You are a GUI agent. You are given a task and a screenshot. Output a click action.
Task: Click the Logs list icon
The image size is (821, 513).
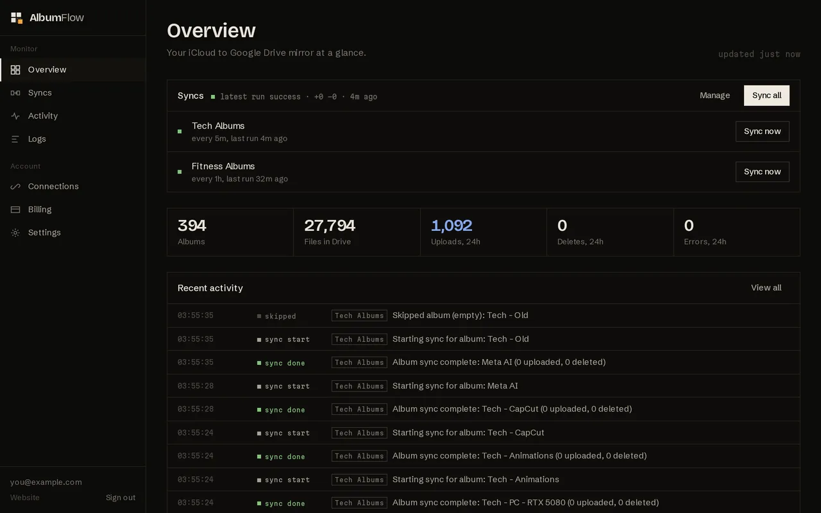point(15,139)
